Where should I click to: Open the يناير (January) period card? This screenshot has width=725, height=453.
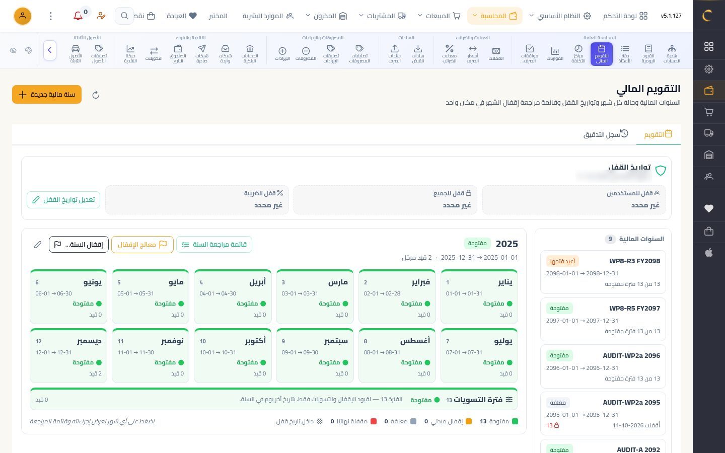click(x=479, y=296)
